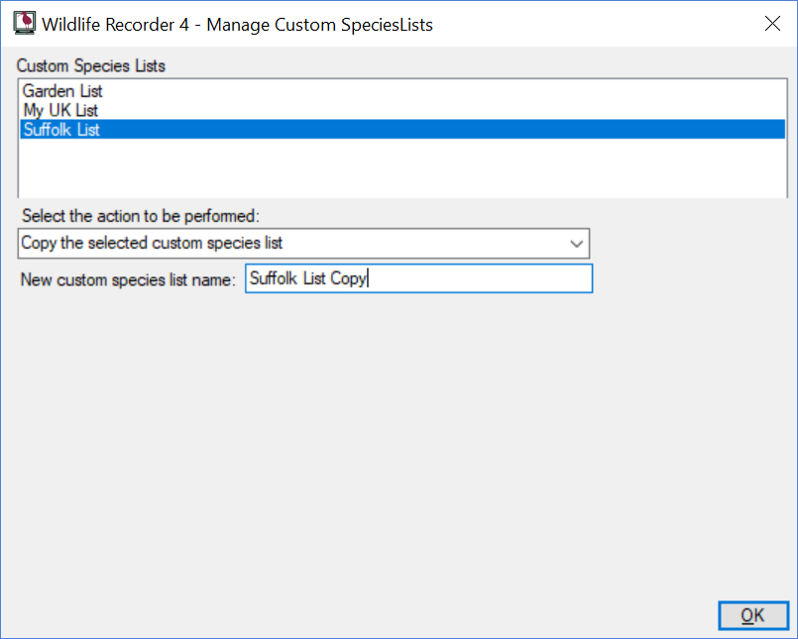Click the dialog title text 'Manage Custom SpeciesLists'
This screenshot has height=639, width=798.
point(319,25)
